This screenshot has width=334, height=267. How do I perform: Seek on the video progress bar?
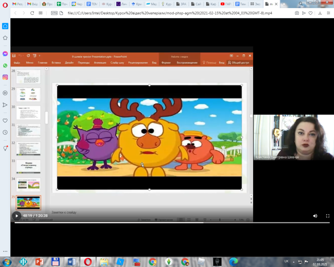(172, 222)
